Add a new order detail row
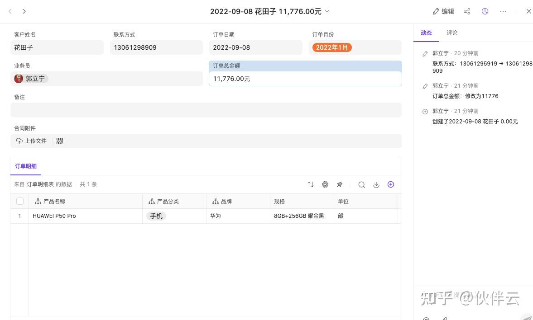This screenshot has height=320, width=533. click(x=391, y=184)
